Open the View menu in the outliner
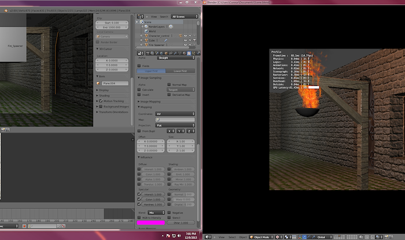 (153, 17)
